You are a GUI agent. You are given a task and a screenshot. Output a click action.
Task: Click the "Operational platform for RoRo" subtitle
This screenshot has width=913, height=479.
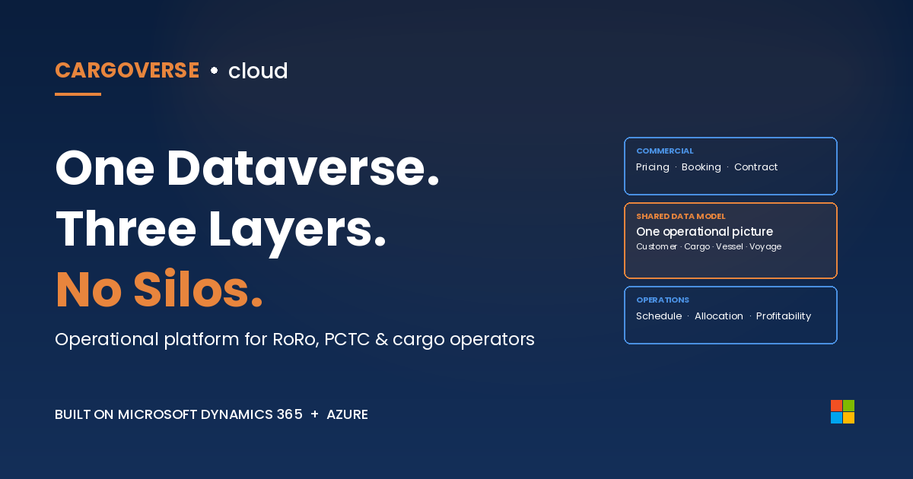coord(294,339)
